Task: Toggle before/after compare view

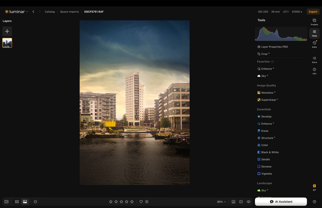Action: point(241,202)
